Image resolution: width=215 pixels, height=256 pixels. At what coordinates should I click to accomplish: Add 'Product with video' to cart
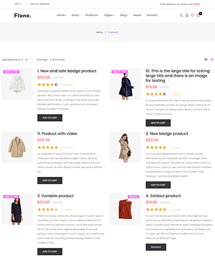(50, 180)
